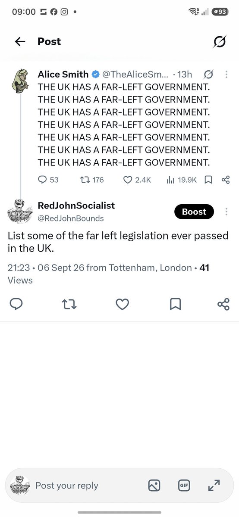
Task: Tap the Grok icon in the top header
Action: [x=220, y=42]
